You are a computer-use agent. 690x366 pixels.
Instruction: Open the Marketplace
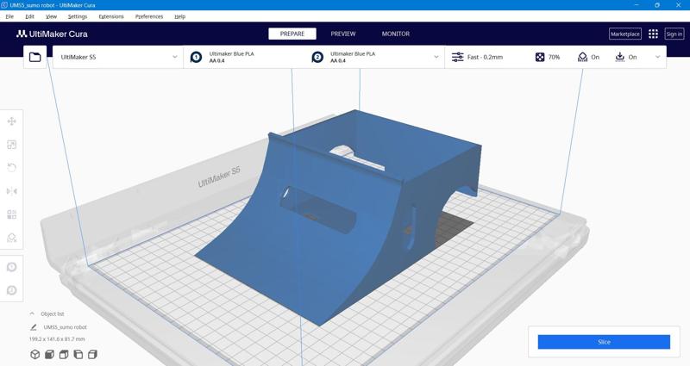(x=624, y=34)
